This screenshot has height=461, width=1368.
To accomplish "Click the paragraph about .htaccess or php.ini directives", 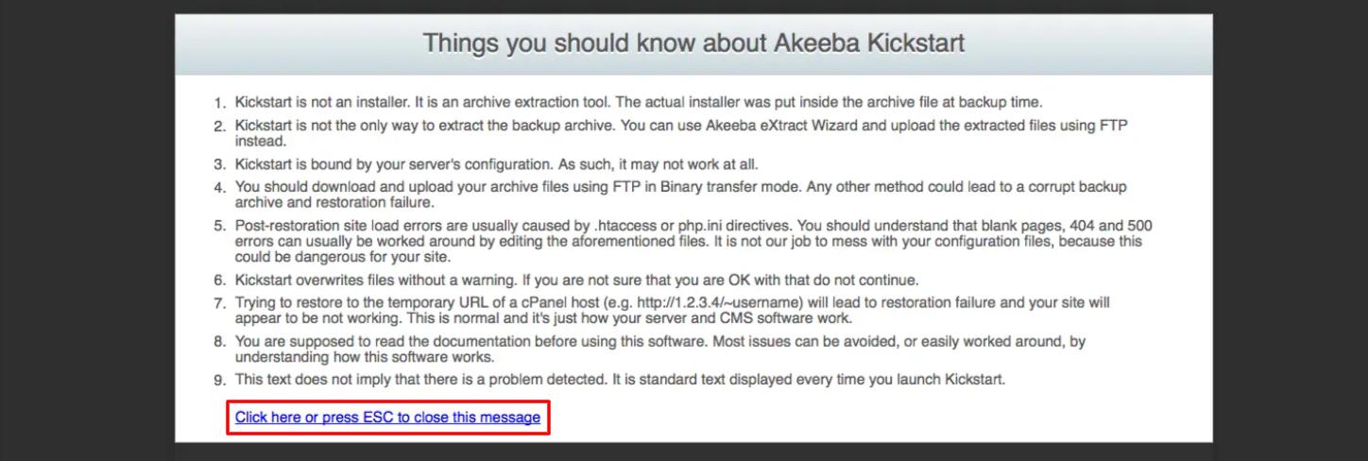I will click(693, 241).
